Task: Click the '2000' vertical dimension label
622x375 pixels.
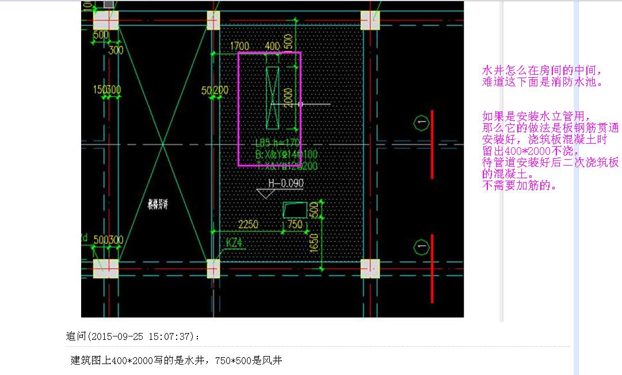Action: tap(288, 98)
